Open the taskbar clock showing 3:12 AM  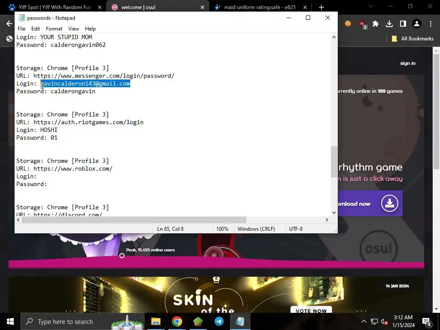tap(403, 321)
